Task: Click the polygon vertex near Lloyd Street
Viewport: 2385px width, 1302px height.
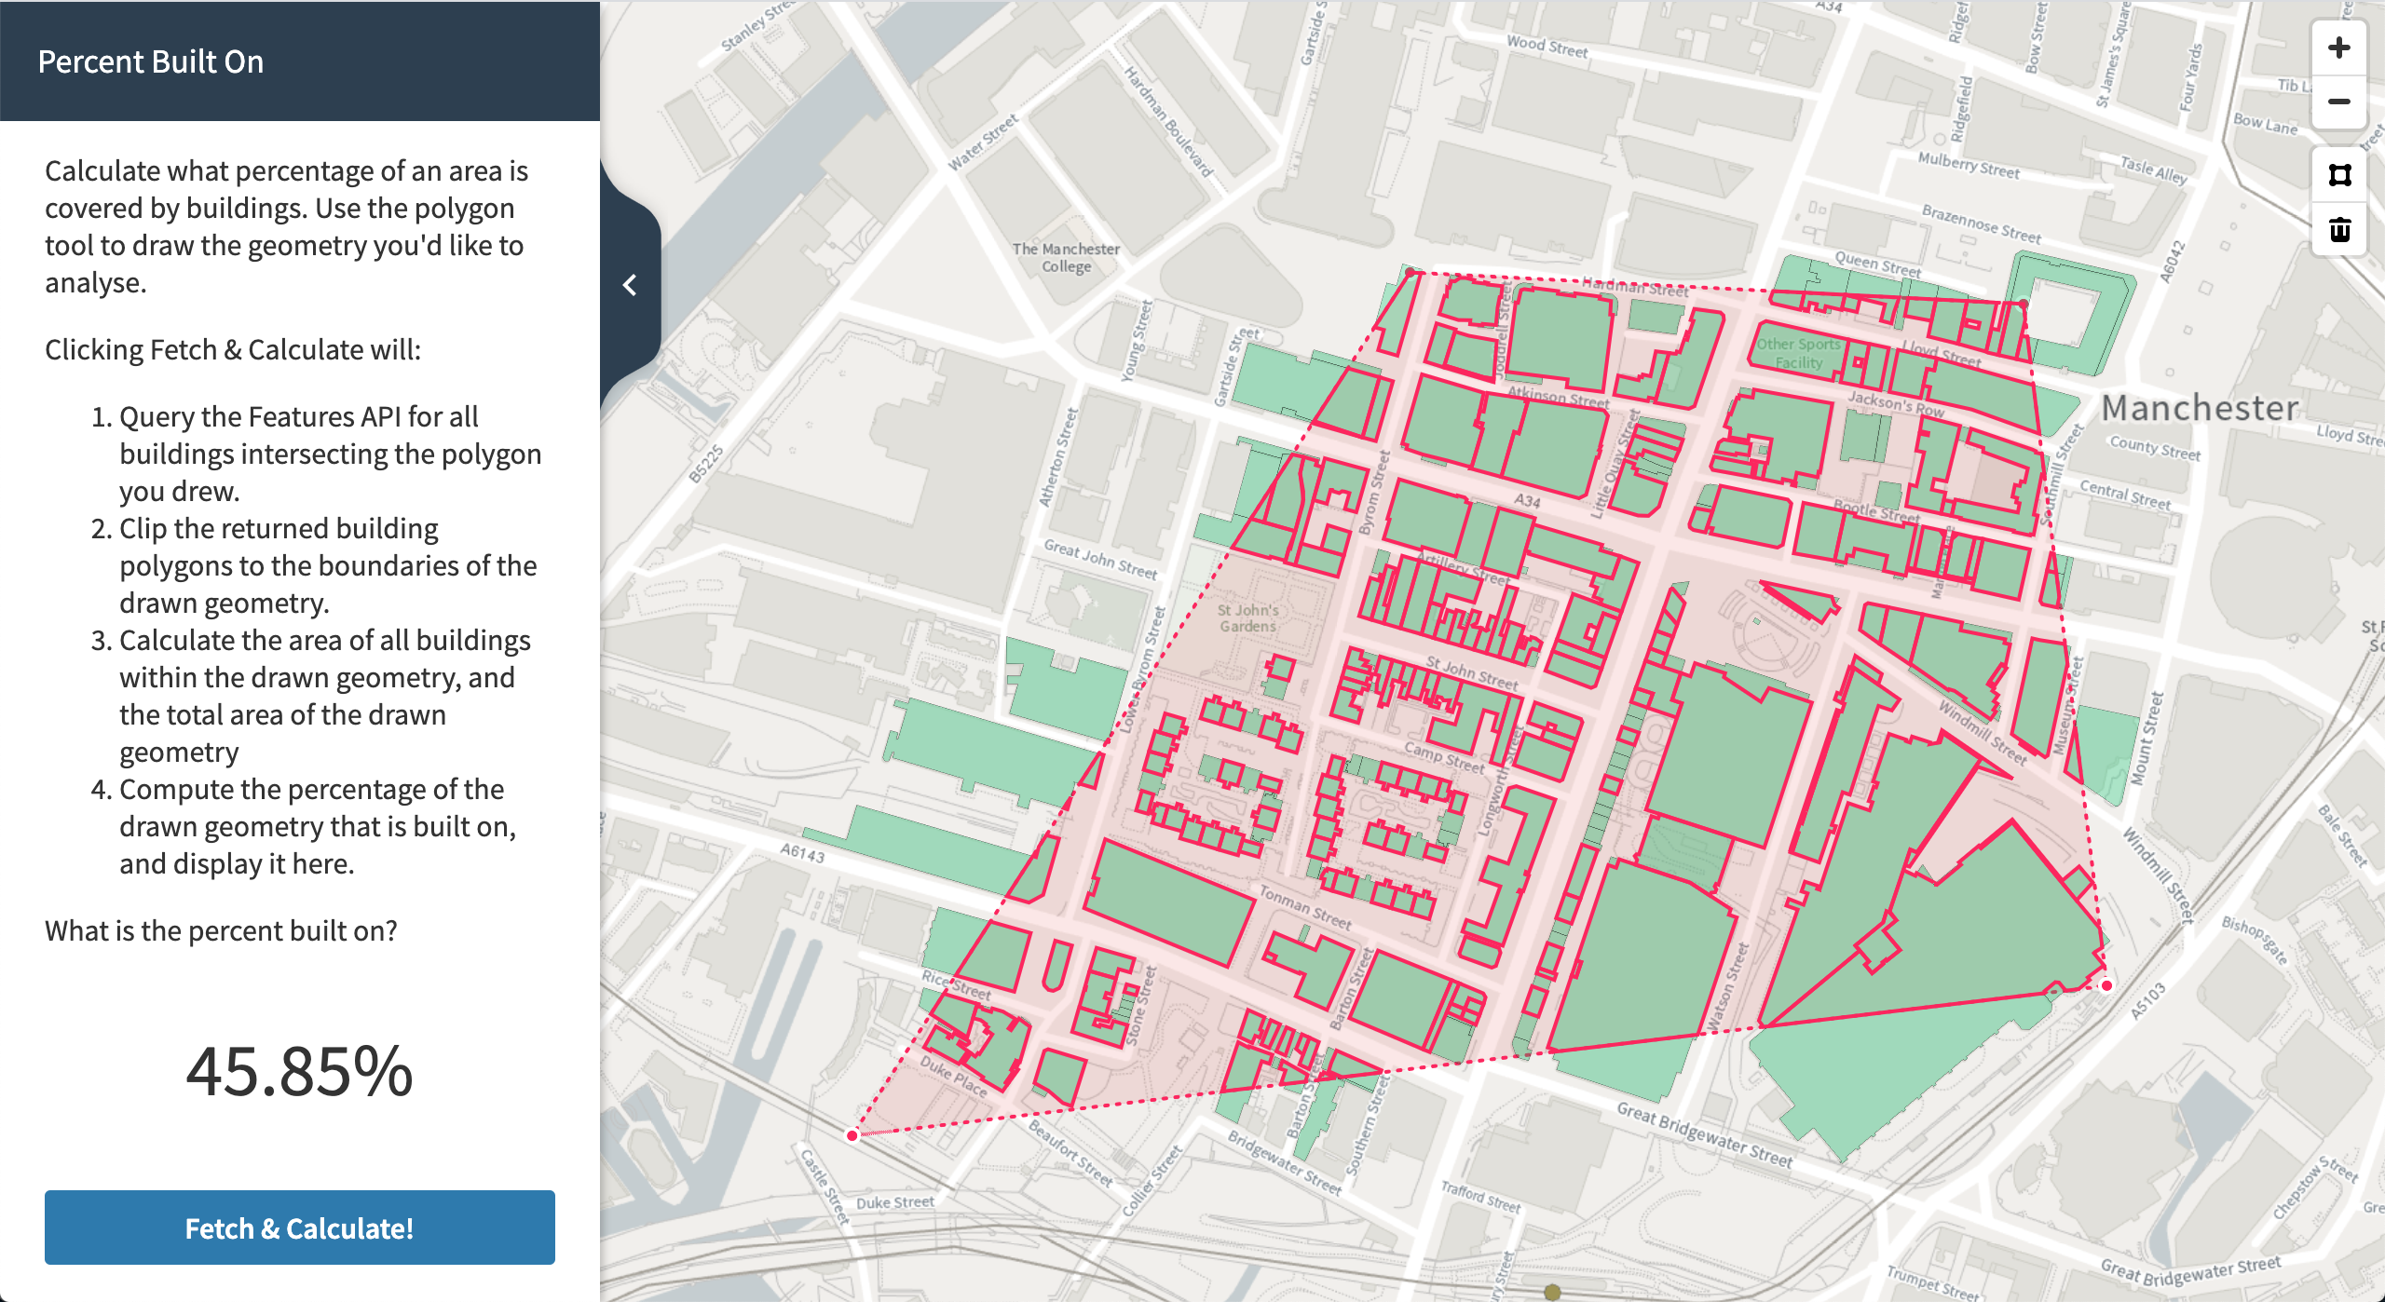Action: [x=2023, y=304]
